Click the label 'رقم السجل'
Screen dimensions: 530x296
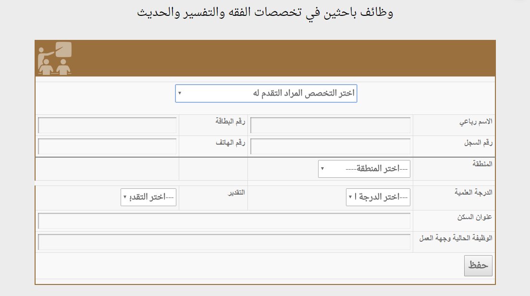coord(478,143)
